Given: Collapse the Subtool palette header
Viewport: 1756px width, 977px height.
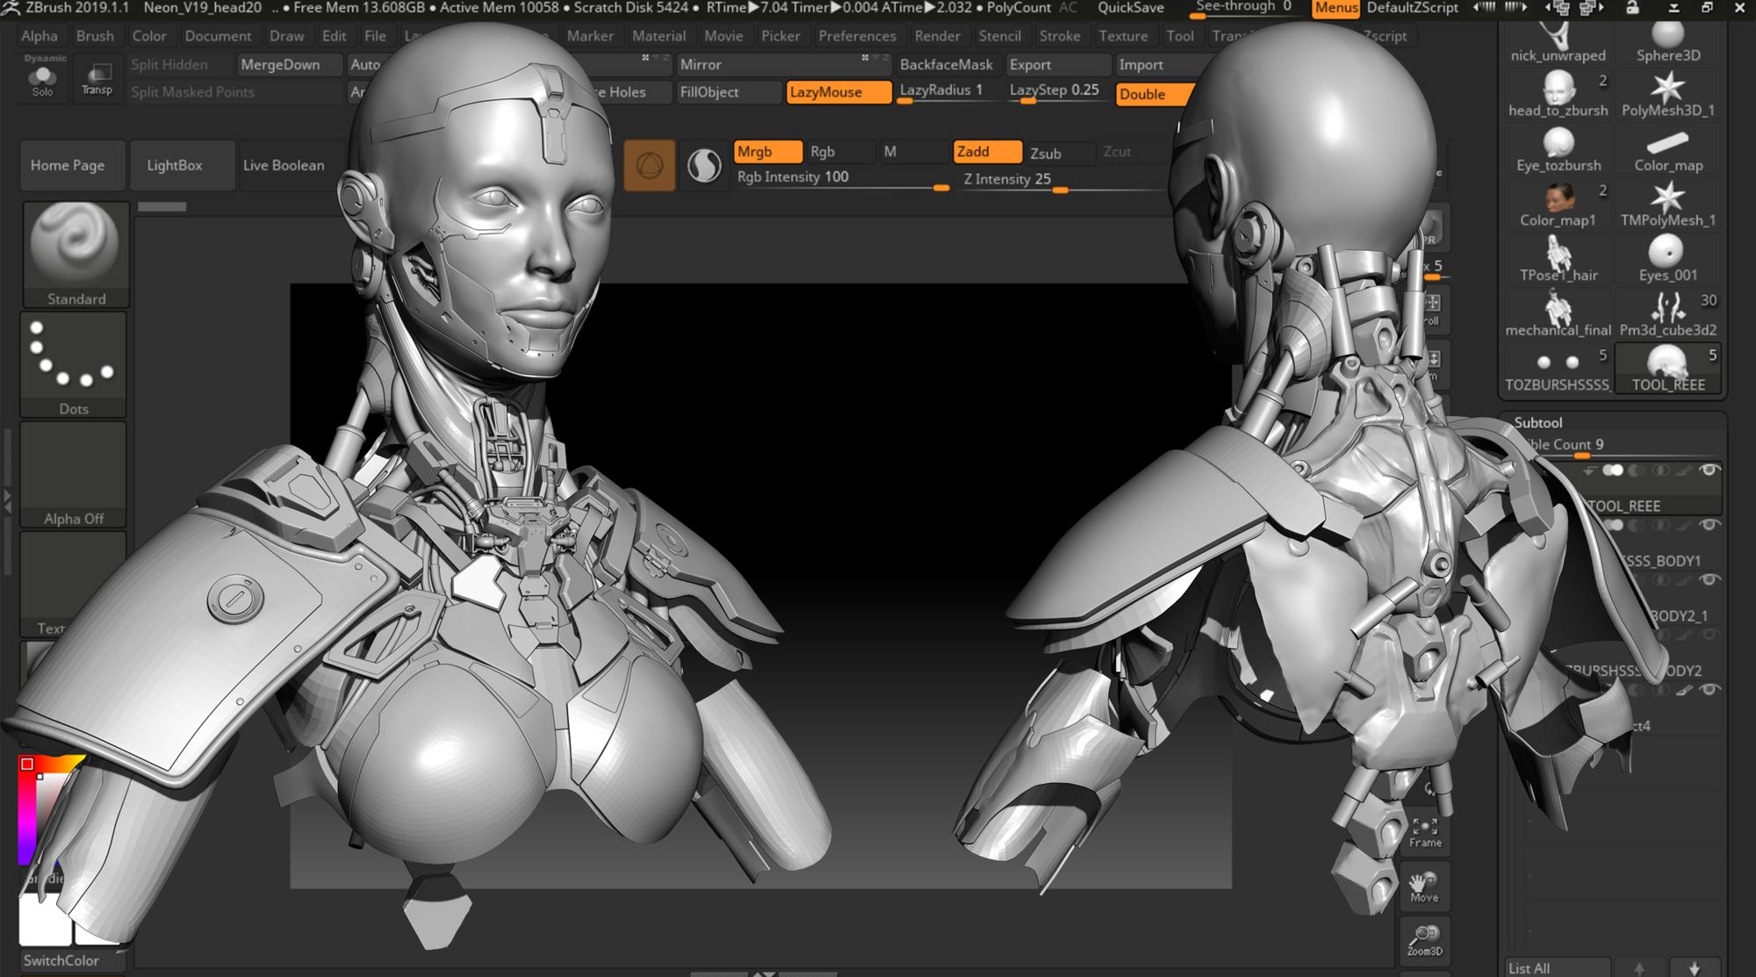Looking at the screenshot, I should tap(1538, 422).
